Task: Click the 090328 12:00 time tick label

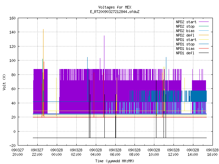Action: coord(173,152)
